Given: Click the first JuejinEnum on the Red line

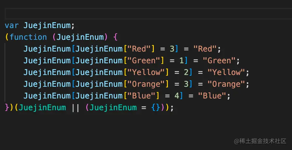Looking at the screenshot, I should [x=47, y=49].
